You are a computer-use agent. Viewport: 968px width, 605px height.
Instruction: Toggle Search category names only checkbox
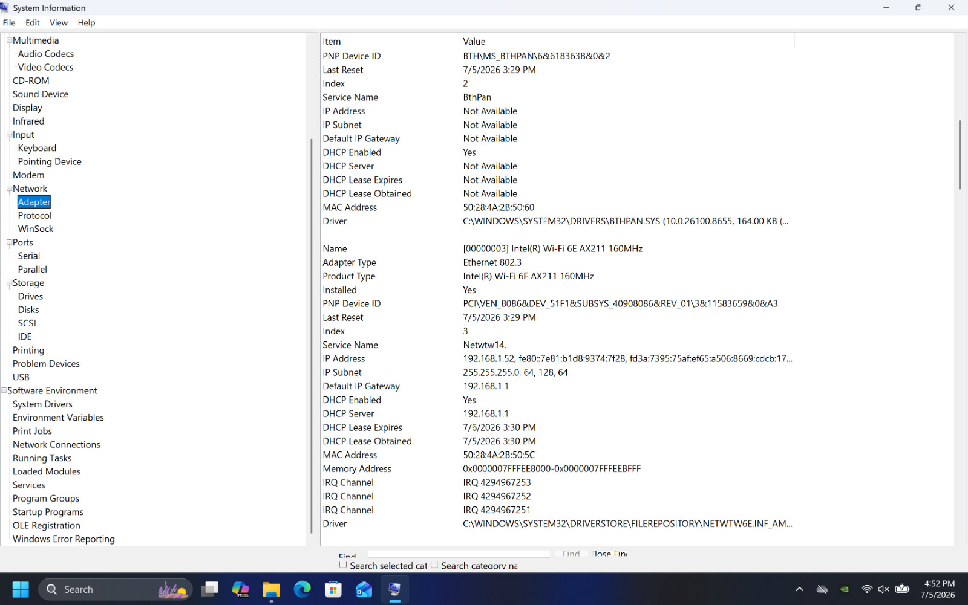click(x=434, y=565)
